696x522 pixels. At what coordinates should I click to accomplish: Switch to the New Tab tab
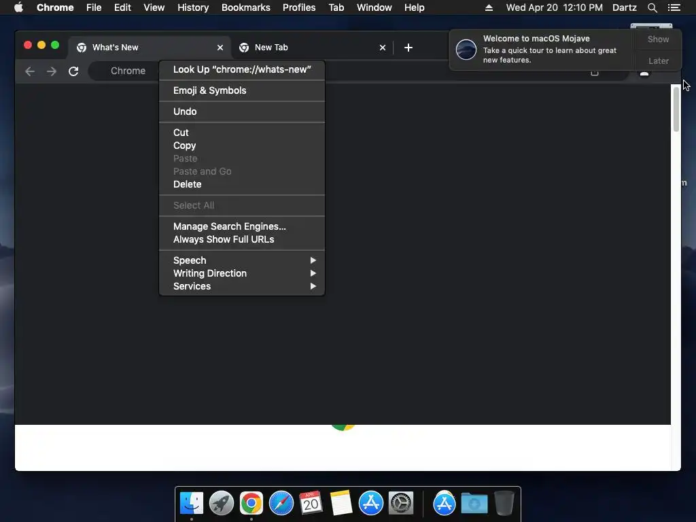[311, 48]
